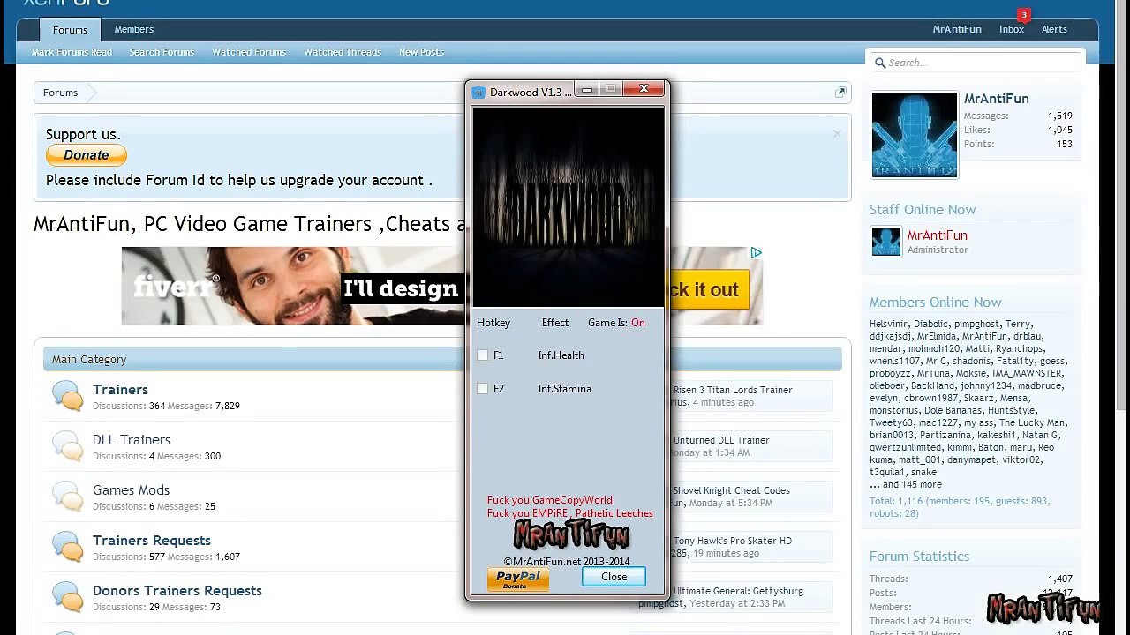This screenshot has width=1130, height=635.
Task: Dismiss the Support us notice with X
Action: tap(837, 134)
